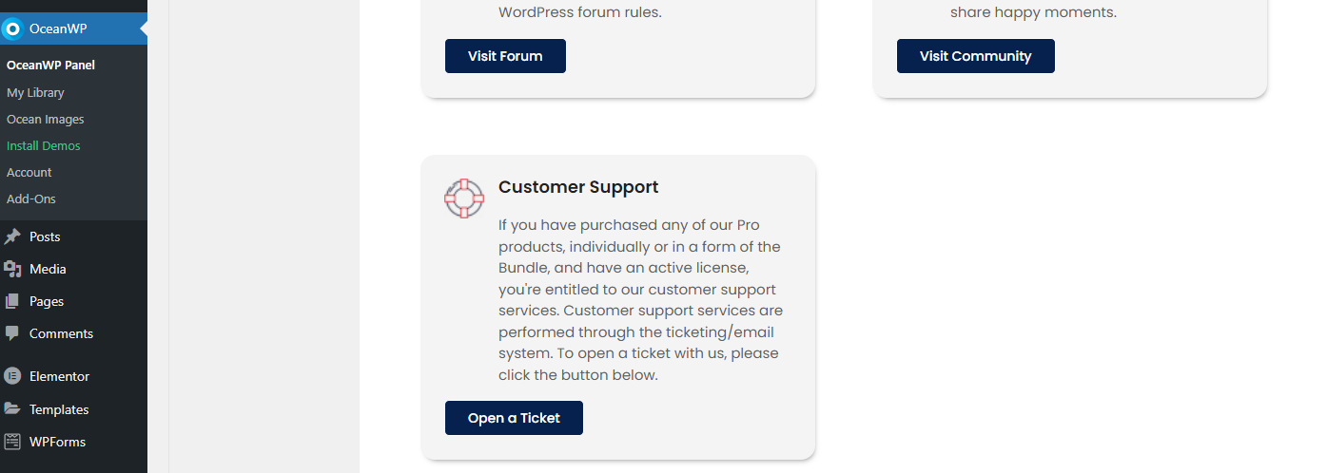Select Install Demos in OceanWP menu

(44, 146)
